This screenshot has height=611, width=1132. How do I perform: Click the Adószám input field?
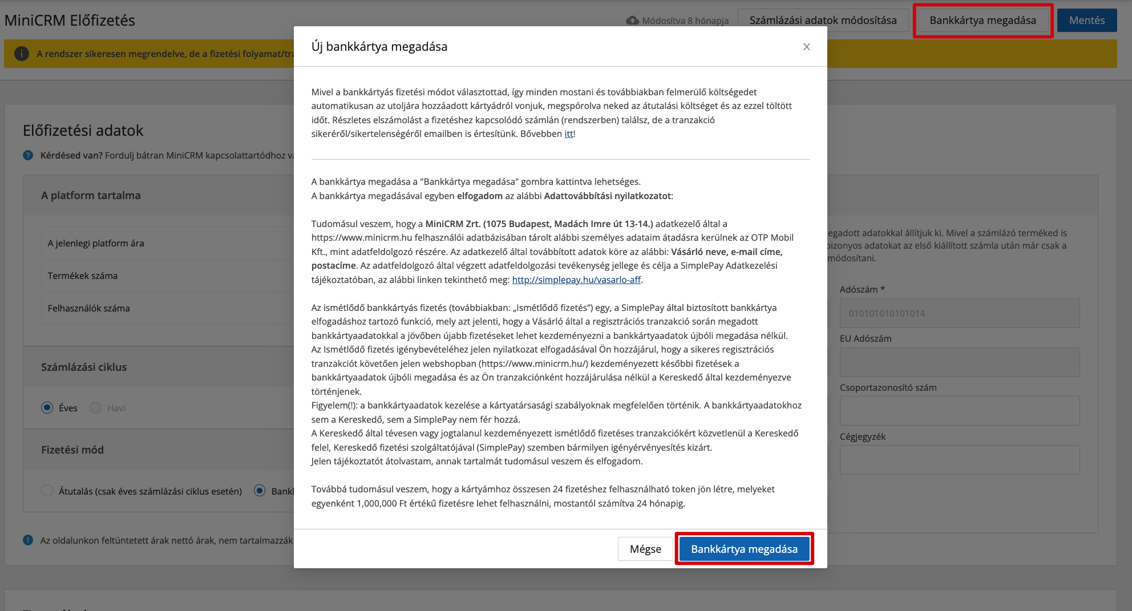pyautogui.click(x=960, y=313)
